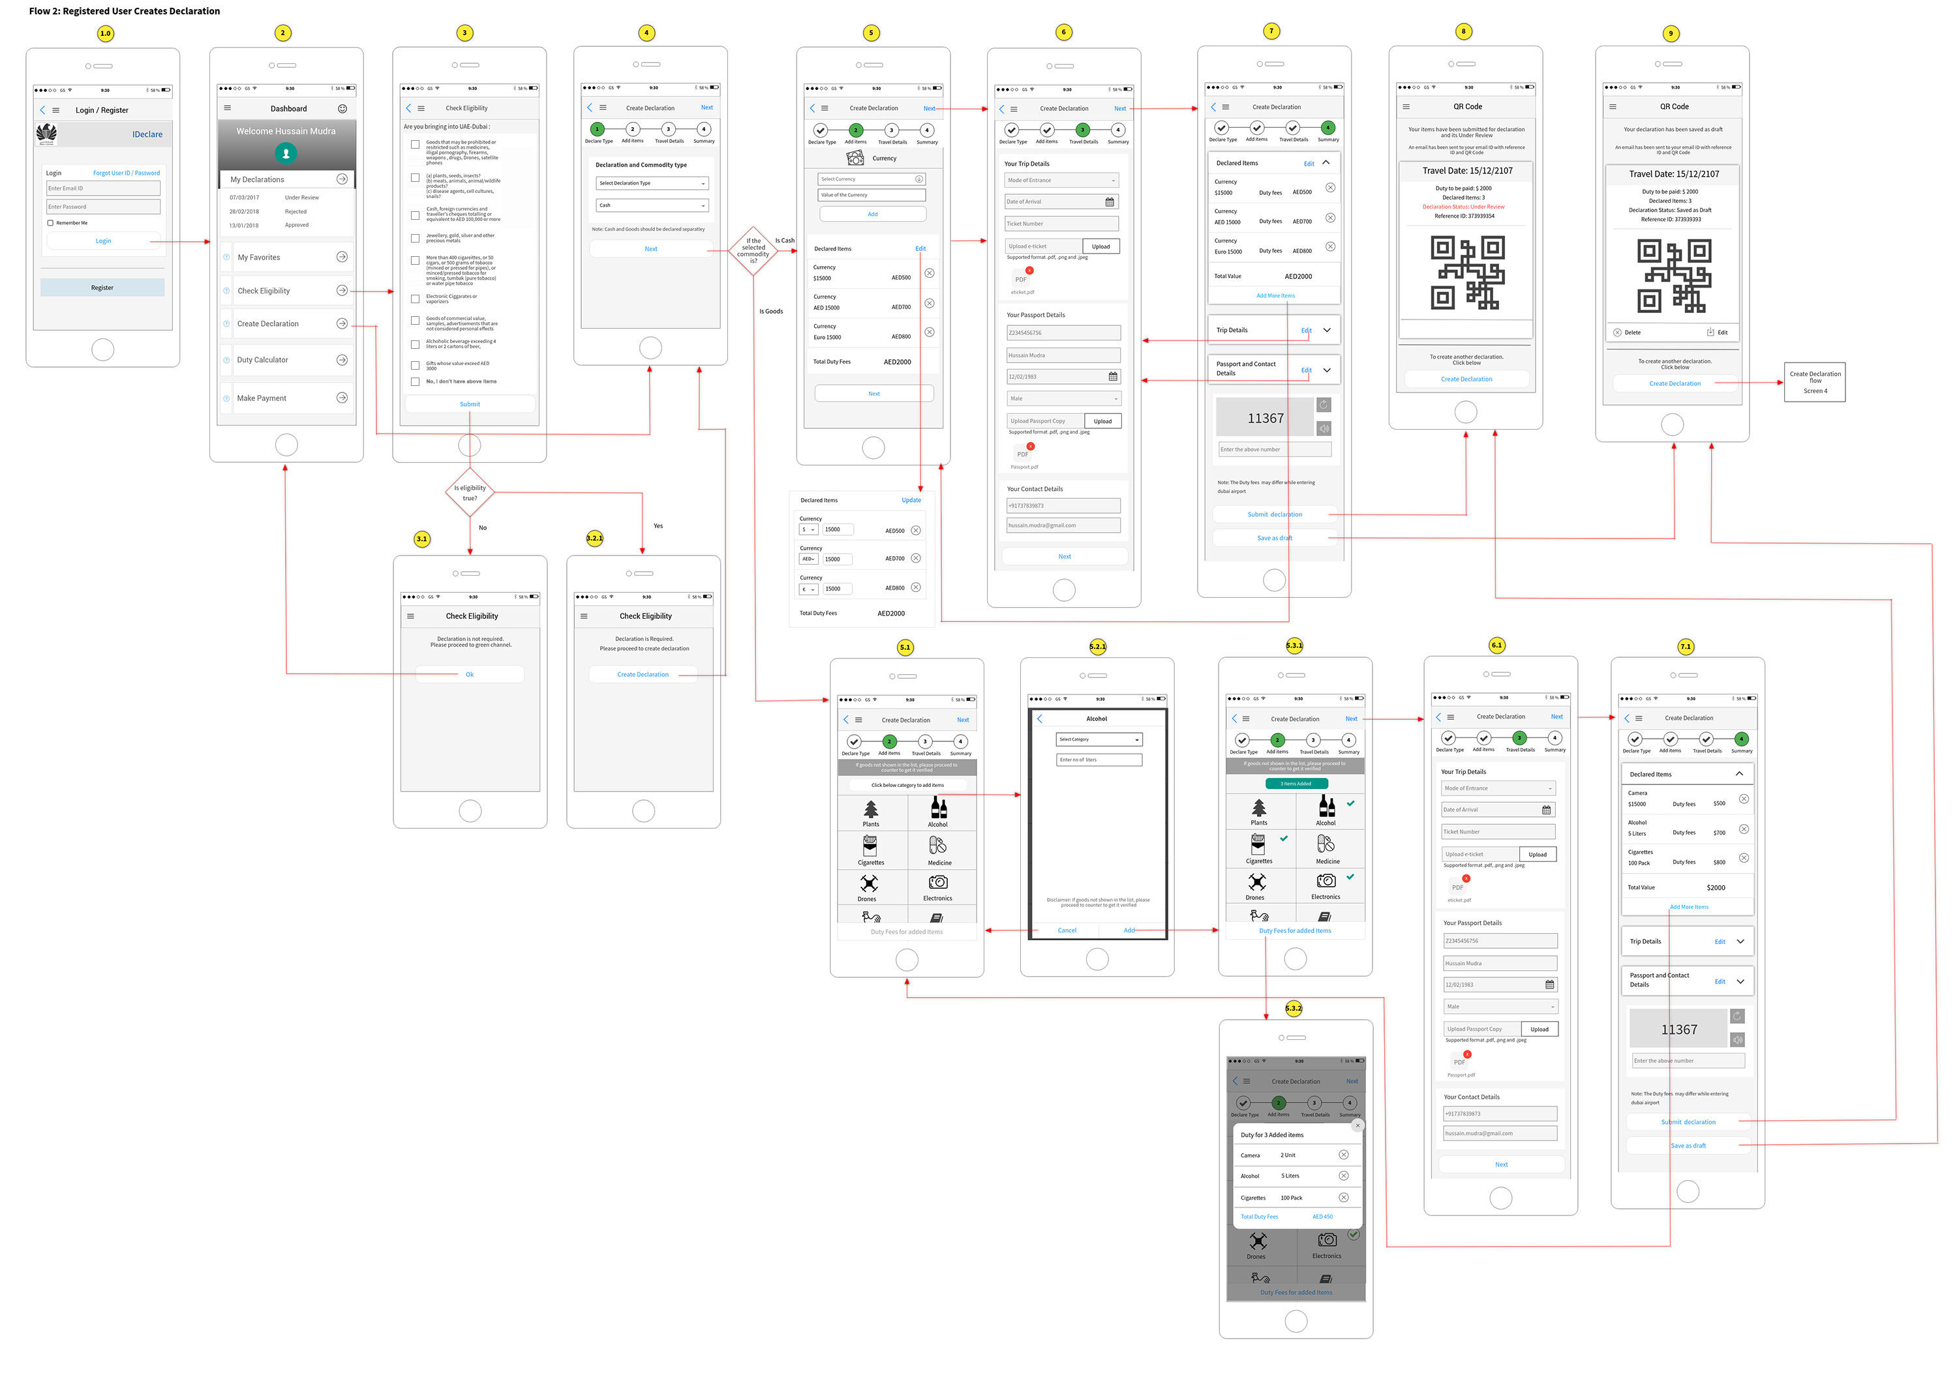The height and width of the screenshot is (1379, 1957).
Task: Click the captcha refresh icon beside 11367
Action: [1324, 405]
